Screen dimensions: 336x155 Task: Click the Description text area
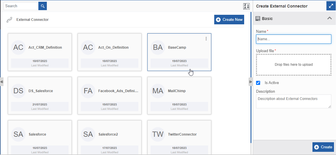(294, 101)
